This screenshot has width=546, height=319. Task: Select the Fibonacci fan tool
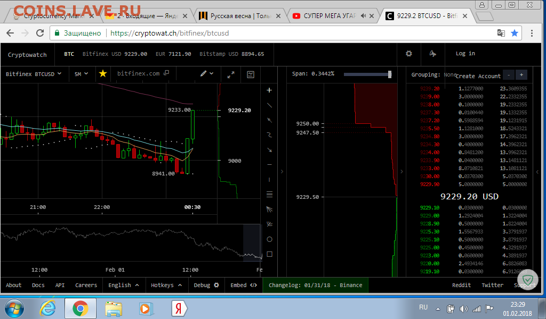pyautogui.click(x=269, y=209)
